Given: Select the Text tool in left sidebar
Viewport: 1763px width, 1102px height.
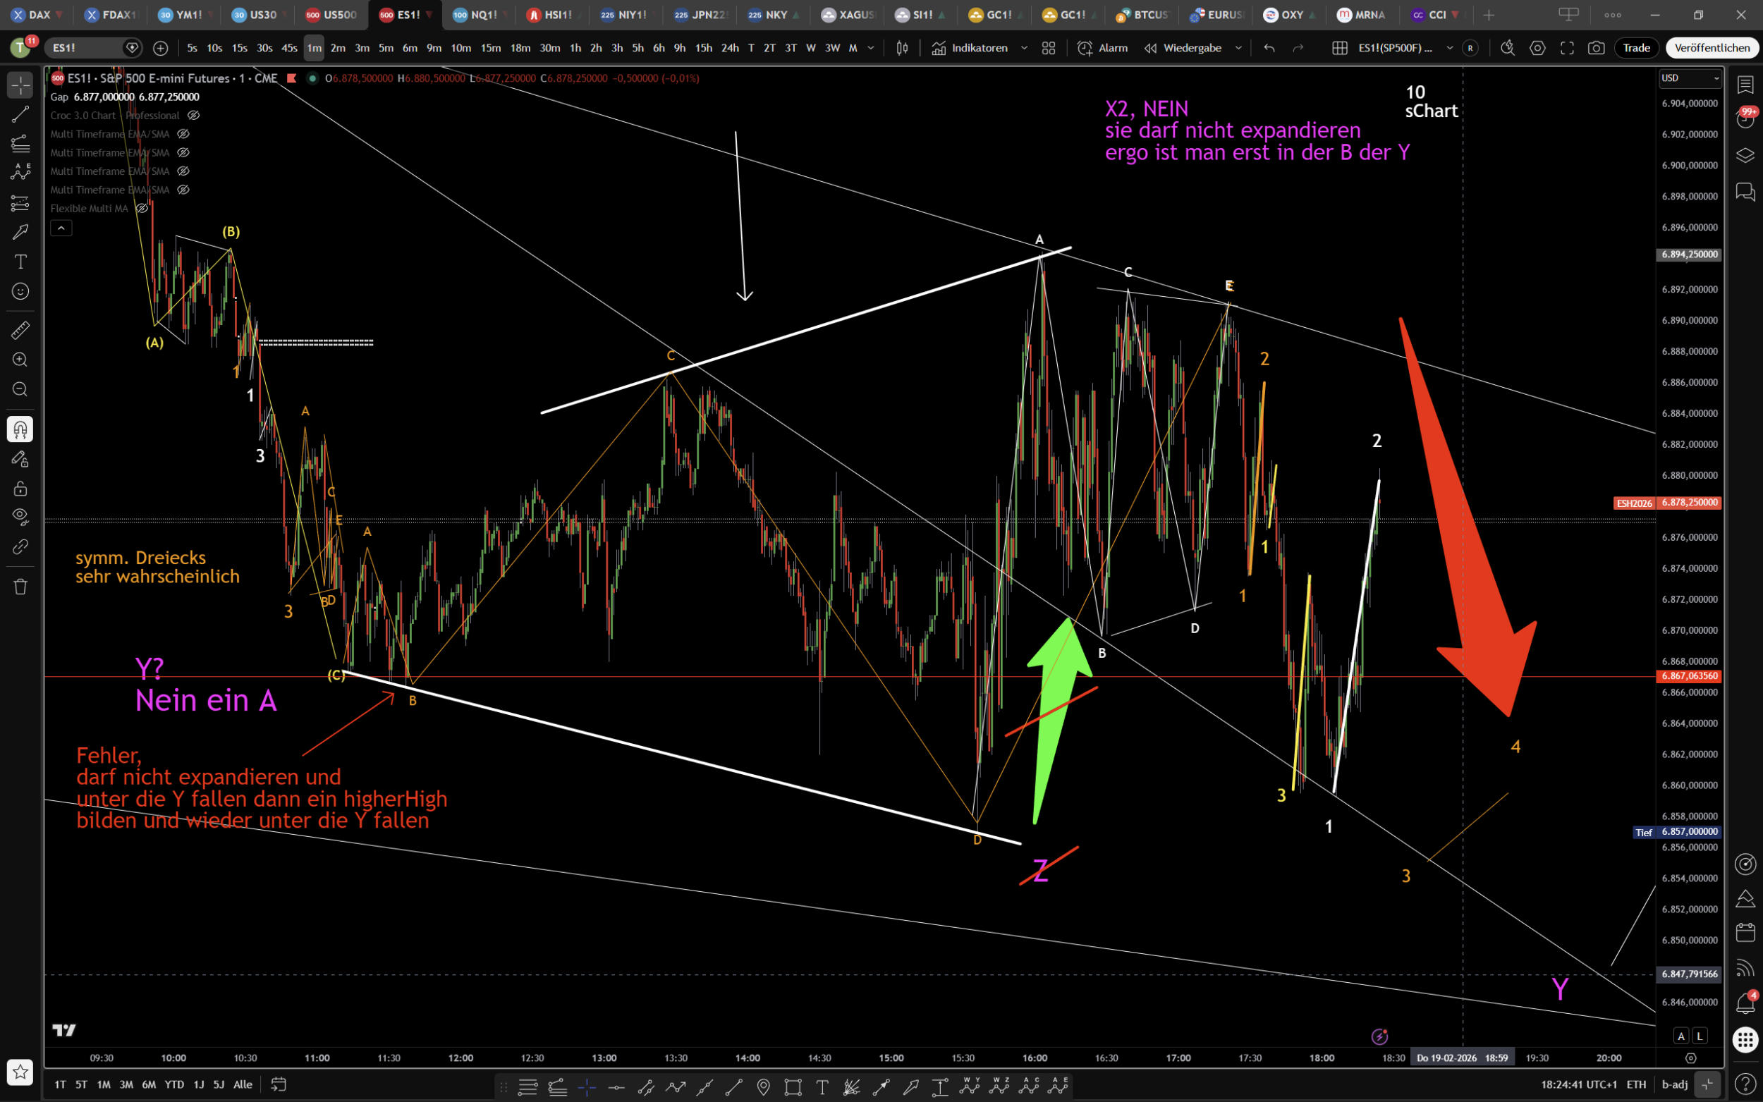Looking at the screenshot, I should [20, 262].
